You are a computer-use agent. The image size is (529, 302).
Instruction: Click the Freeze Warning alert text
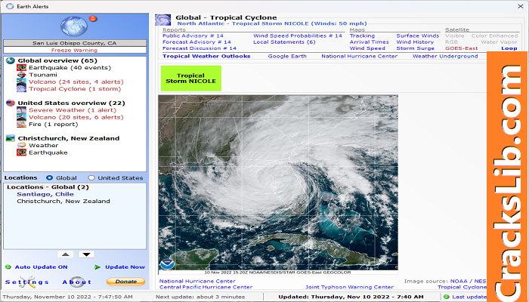(x=75, y=51)
